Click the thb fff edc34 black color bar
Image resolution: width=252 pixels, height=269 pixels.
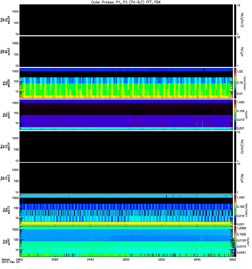coord(235,20)
